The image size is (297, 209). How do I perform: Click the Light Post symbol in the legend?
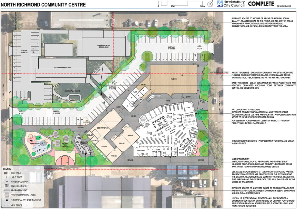[6, 177]
